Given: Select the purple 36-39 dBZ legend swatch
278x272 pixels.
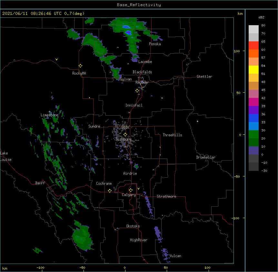Looking at the screenshot, I should (253, 110).
